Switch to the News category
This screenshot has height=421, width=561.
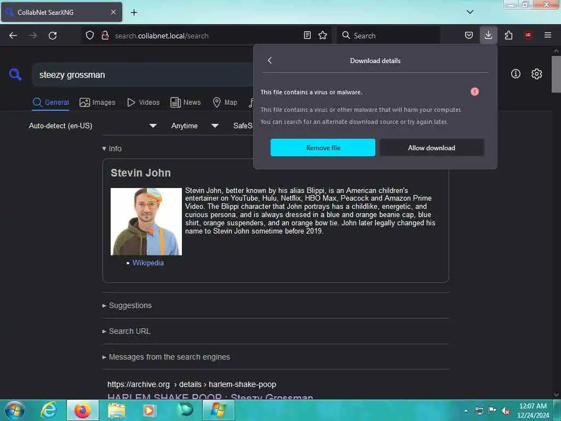click(186, 103)
